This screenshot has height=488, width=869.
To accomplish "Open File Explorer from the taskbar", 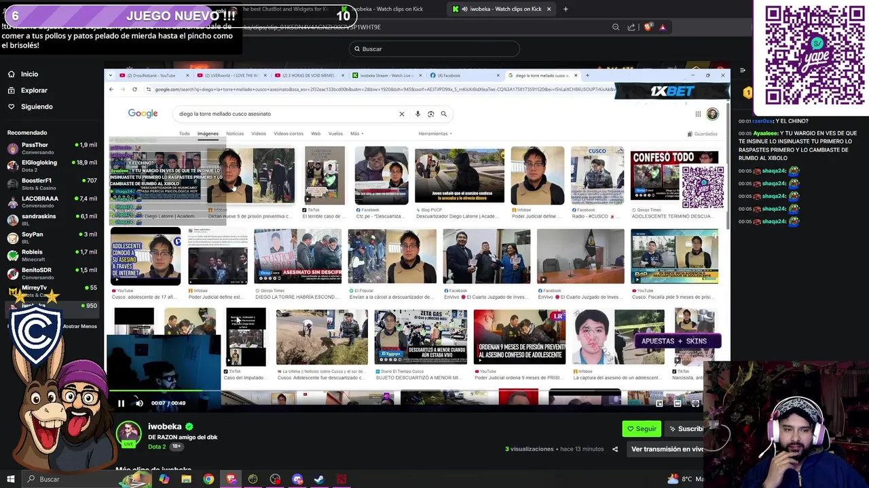I will 186,479.
